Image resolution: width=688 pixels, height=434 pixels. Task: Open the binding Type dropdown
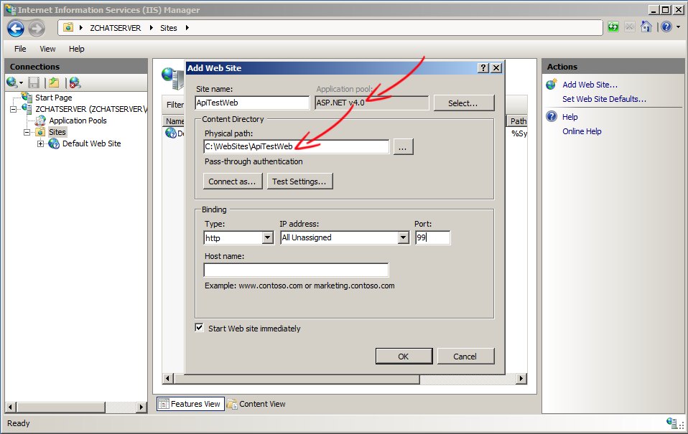[x=267, y=237]
